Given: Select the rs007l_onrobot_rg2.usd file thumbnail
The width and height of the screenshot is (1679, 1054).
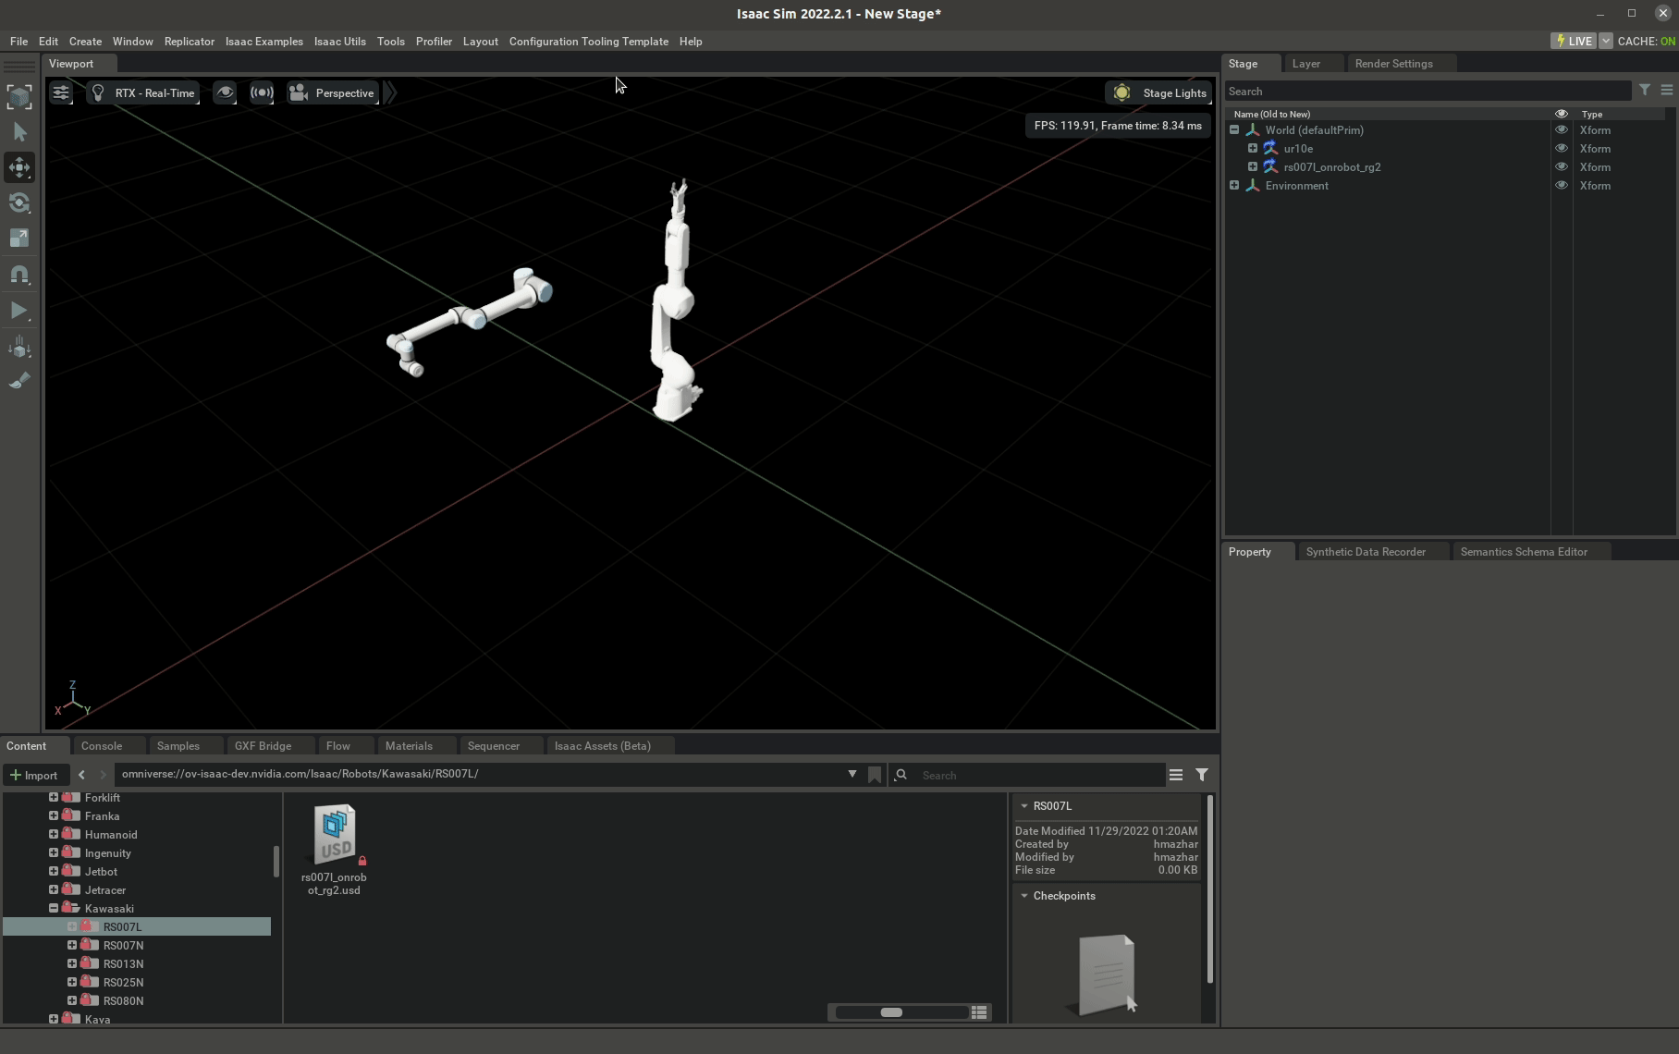Looking at the screenshot, I should tap(334, 835).
